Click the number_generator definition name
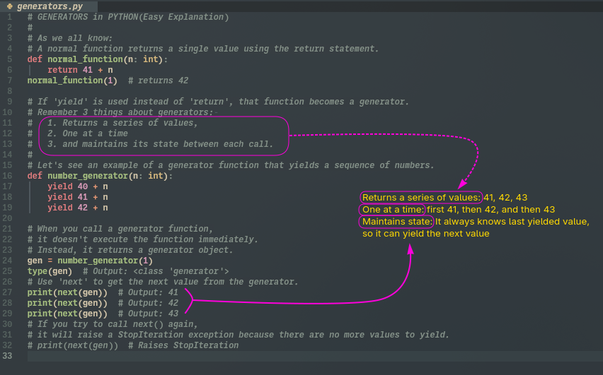The height and width of the screenshot is (375, 603). (88, 176)
